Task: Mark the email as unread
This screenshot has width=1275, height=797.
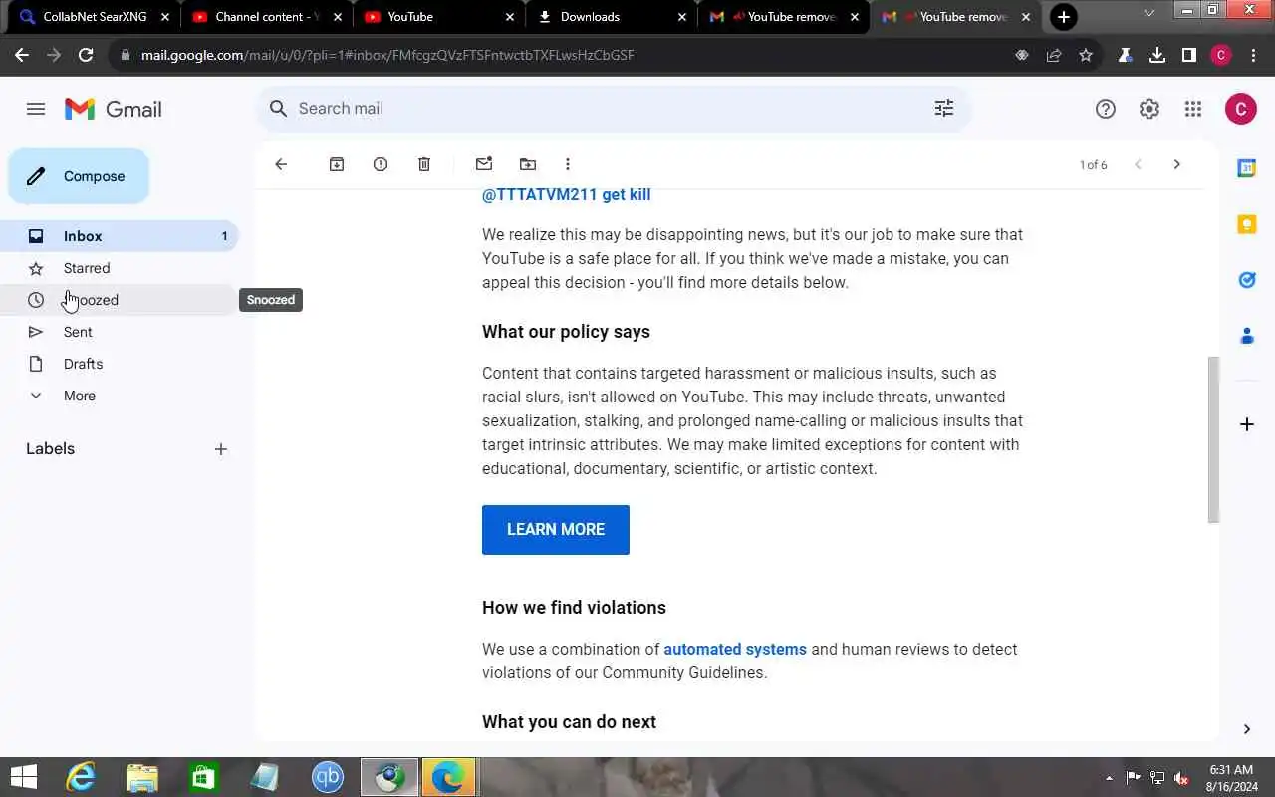Action: (x=484, y=164)
